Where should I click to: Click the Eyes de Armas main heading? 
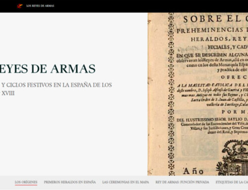pyautogui.click(x=48, y=68)
